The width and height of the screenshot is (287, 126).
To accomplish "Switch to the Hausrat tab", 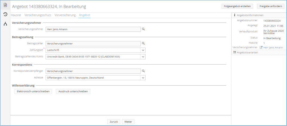I will 16,15.
